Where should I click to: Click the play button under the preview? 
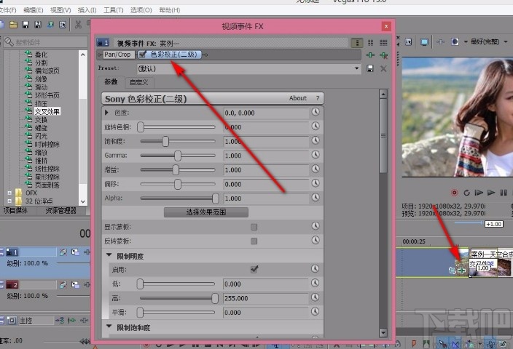tap(491, 193)
